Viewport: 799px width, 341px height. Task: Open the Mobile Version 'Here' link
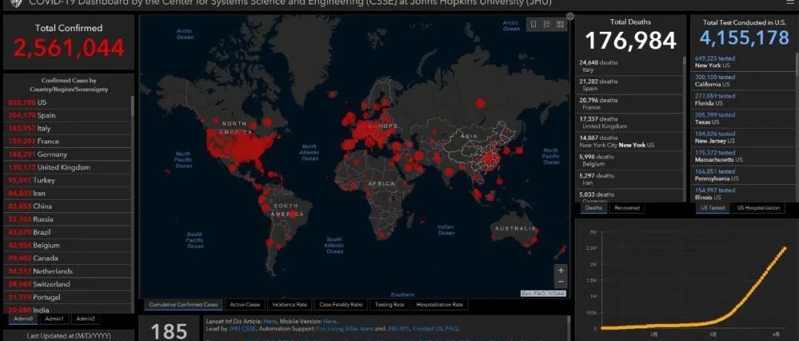330,322
